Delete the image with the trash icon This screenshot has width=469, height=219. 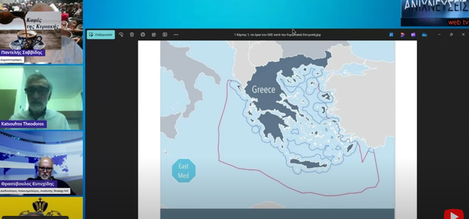tap(132, 34)
